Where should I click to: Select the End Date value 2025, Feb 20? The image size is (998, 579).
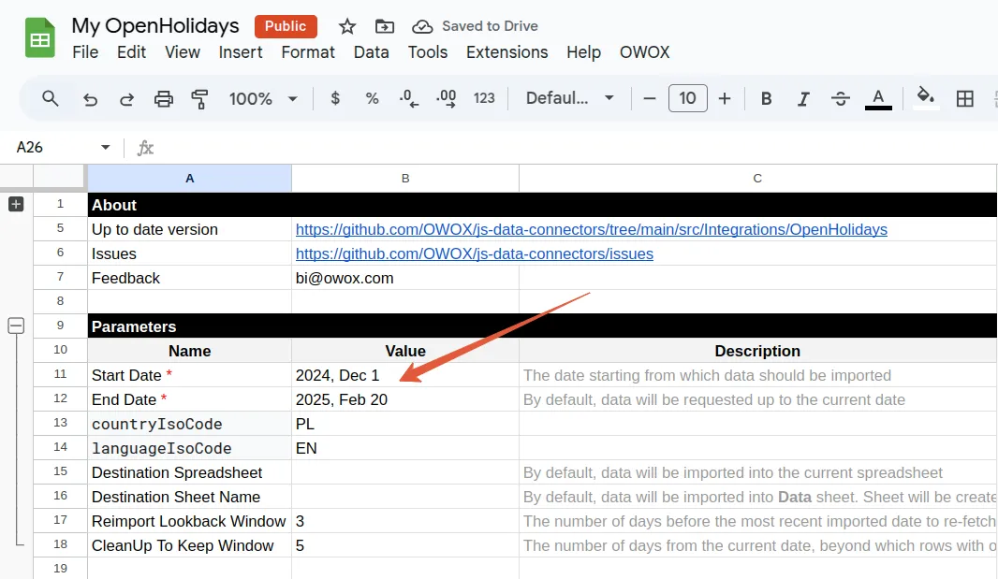[x=405, y=399]
